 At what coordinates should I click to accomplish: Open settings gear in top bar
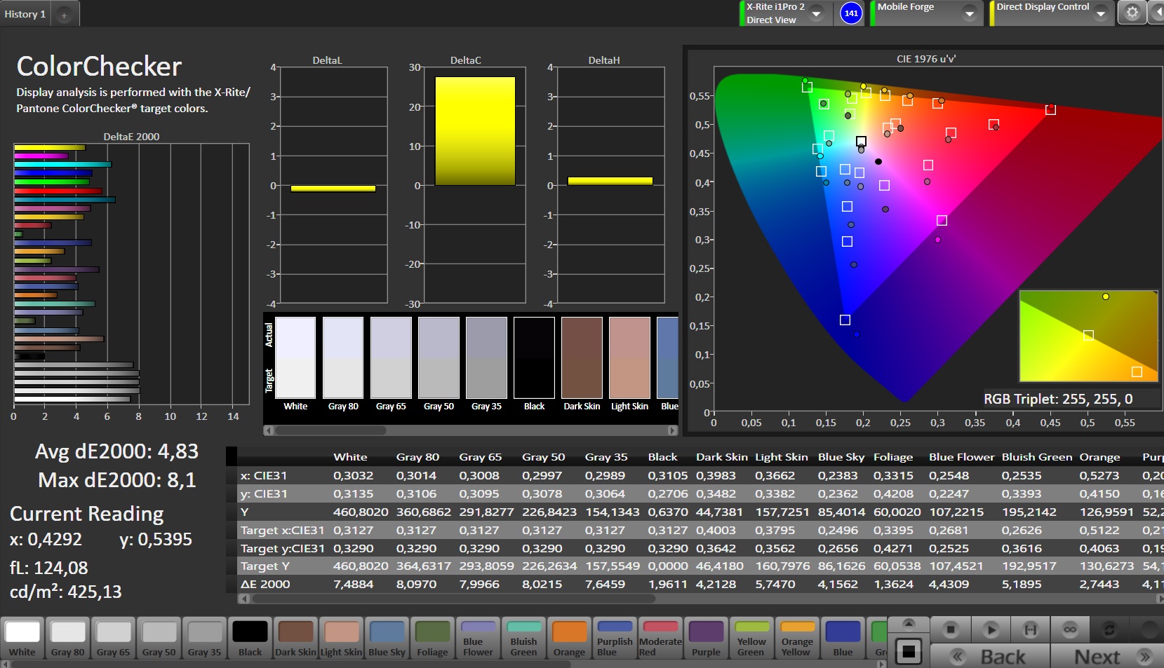(1132, 13)
